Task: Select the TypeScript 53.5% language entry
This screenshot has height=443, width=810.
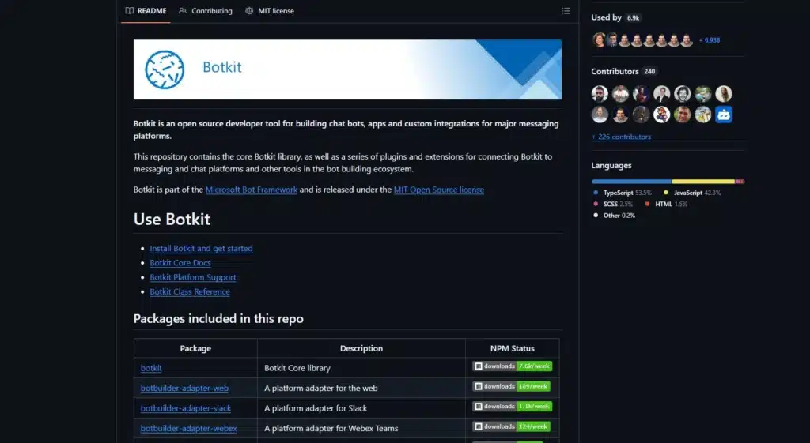Action: (623, 193)
